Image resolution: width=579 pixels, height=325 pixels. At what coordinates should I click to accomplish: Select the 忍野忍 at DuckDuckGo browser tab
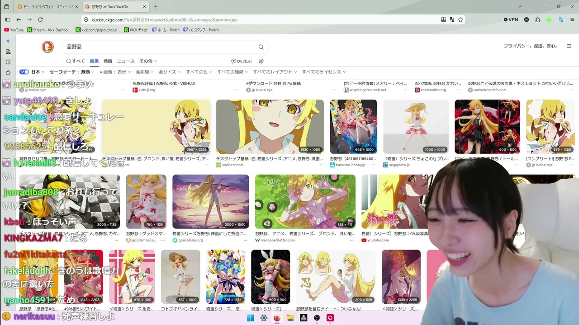(x=115, y=7)
